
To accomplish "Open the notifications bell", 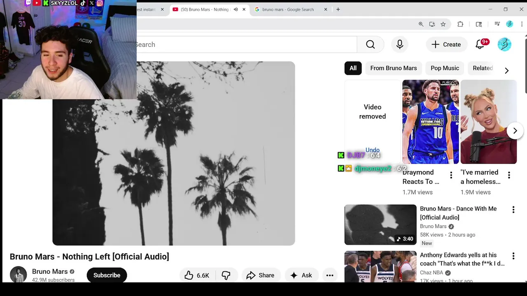I will [x=480, y=44].
